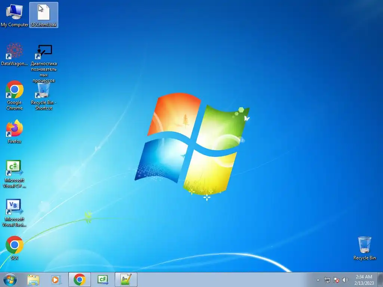The width and height of the screenshot is (383, 287).
Task: Click the Show desktop button
Action: point(380,280)
